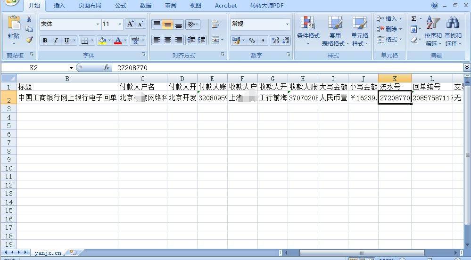The image size is (471, 260).
Task: Toggle bold formatting
Action: (x=45, y=40)
